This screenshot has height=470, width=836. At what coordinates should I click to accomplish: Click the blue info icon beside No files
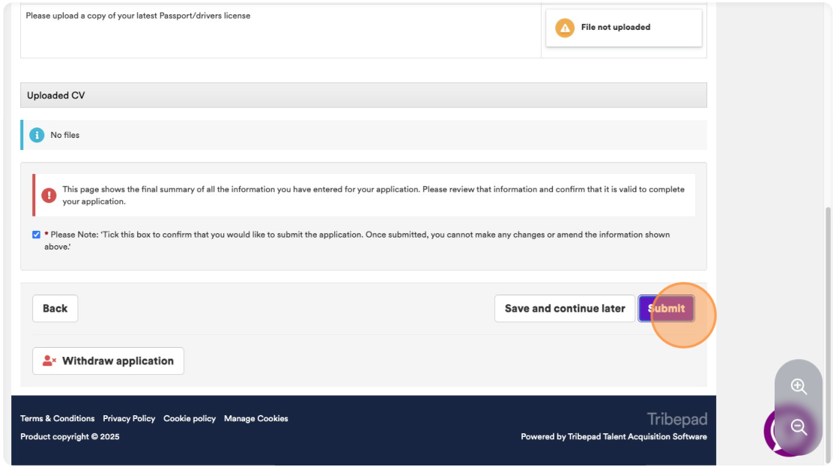(37, 135)
